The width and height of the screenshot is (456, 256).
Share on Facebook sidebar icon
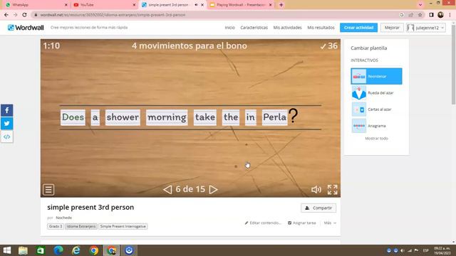[x=6, y=111]
